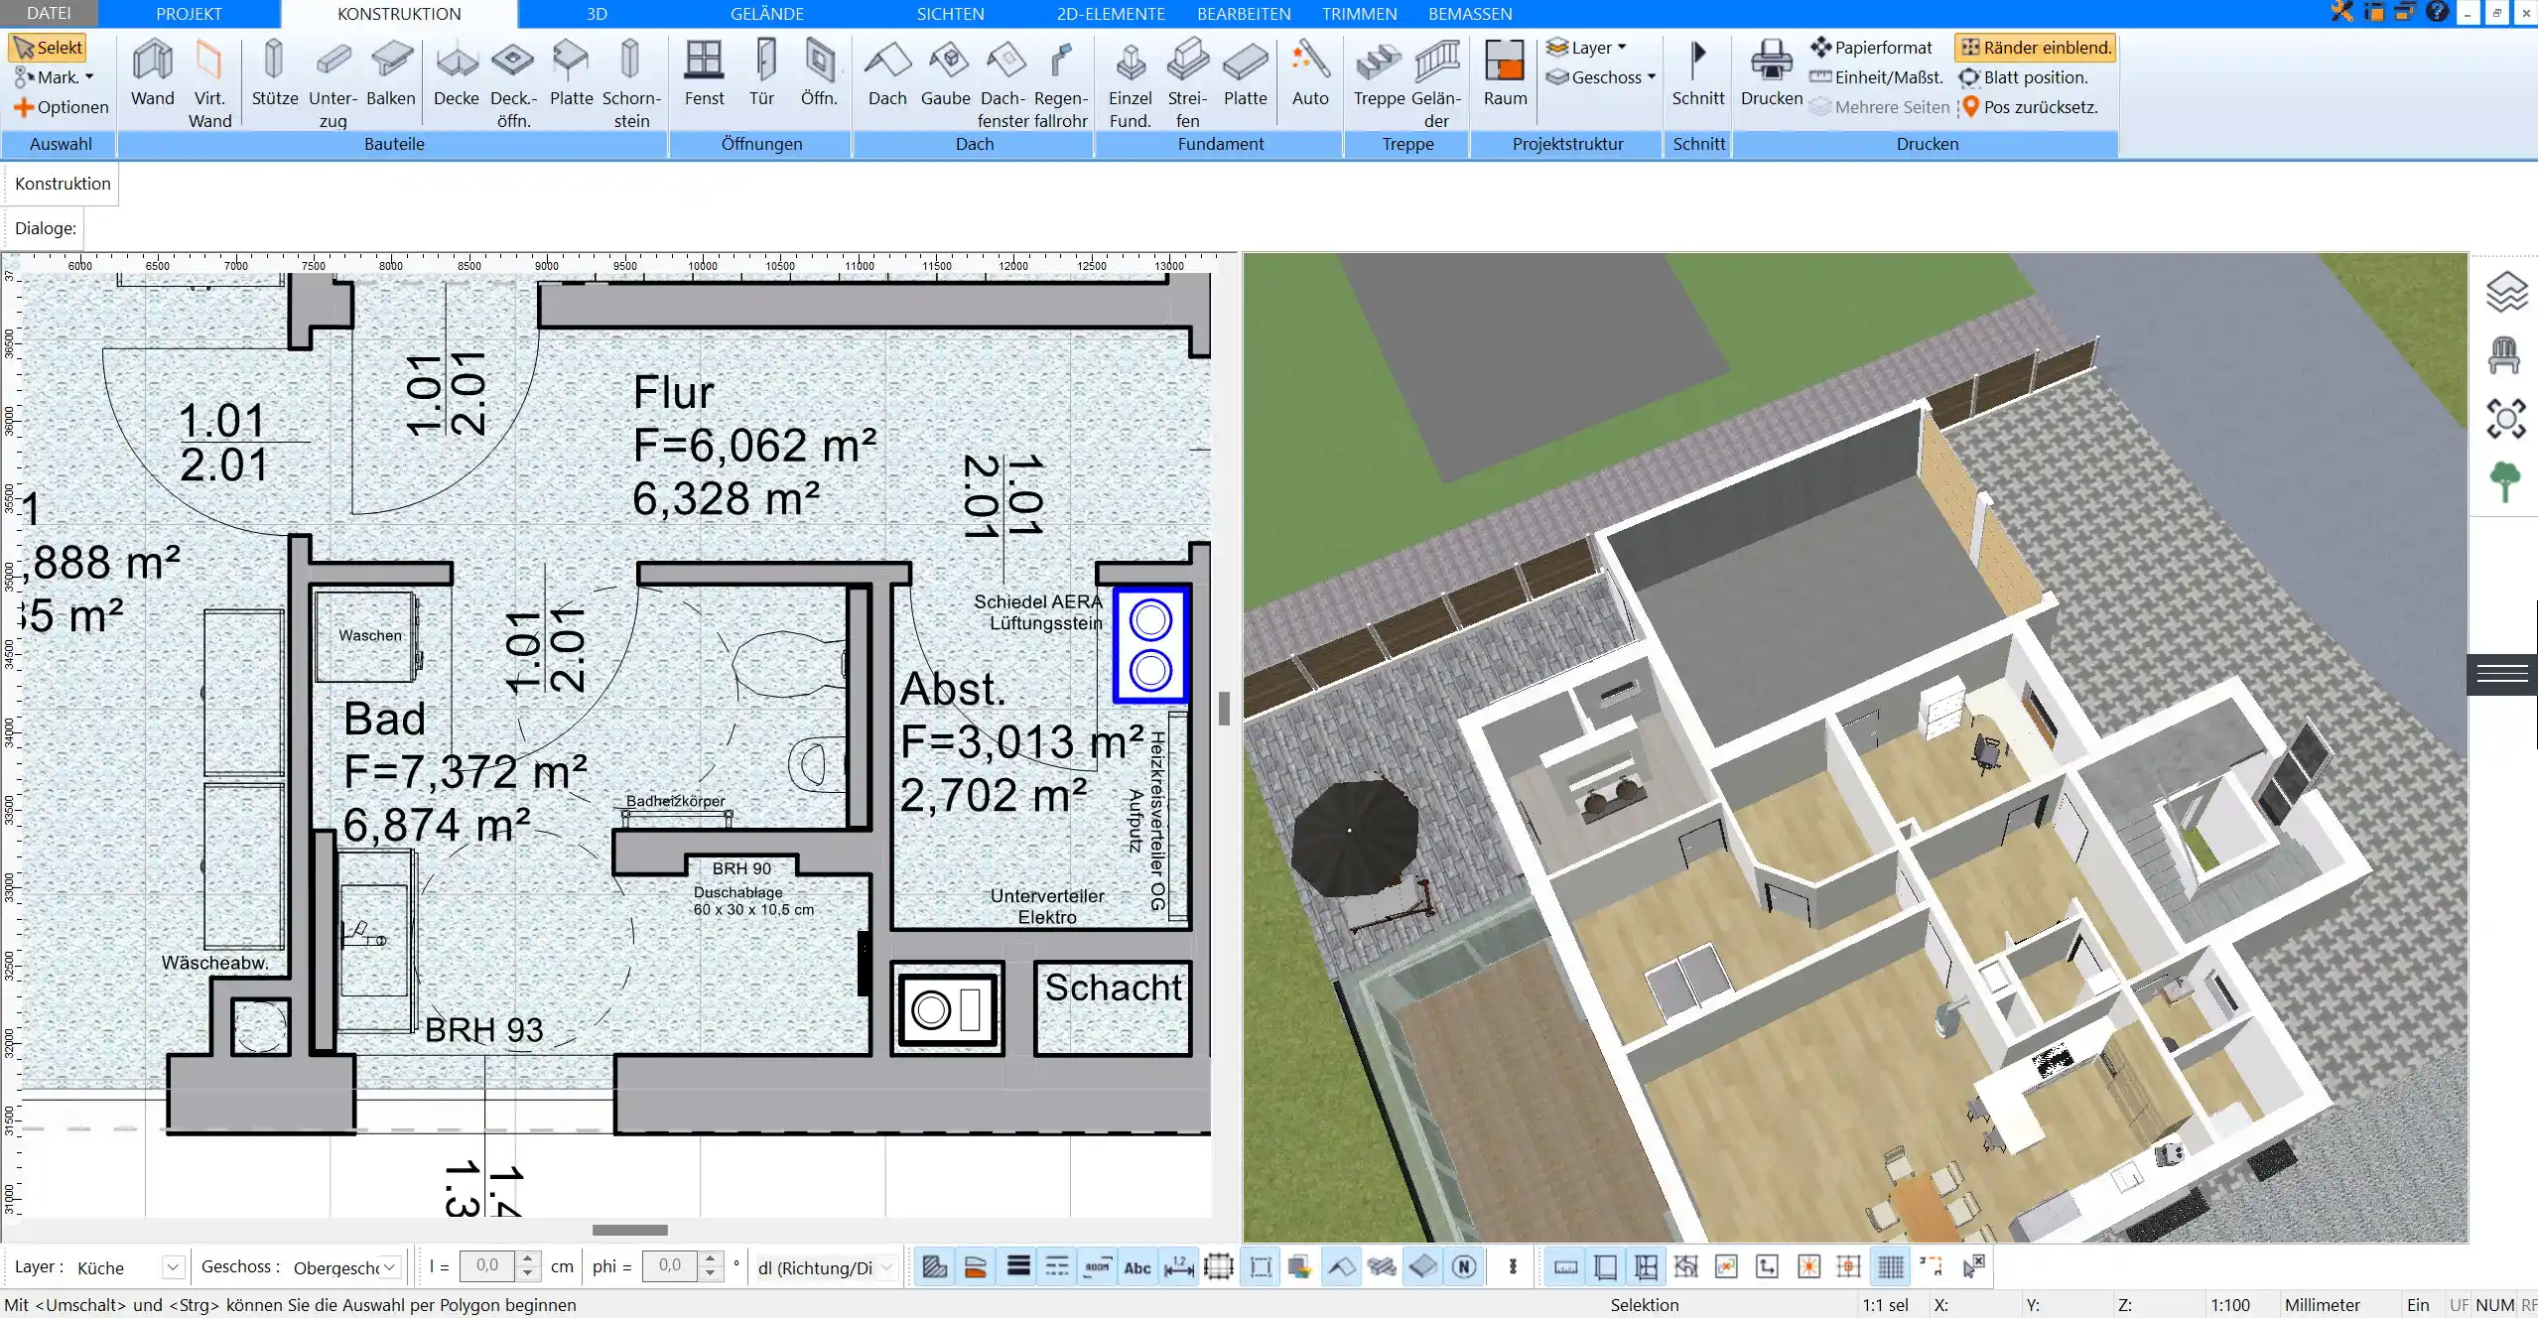Click the Raum room tool
Viewport: 2538px width, 1318px height.
1506,74
